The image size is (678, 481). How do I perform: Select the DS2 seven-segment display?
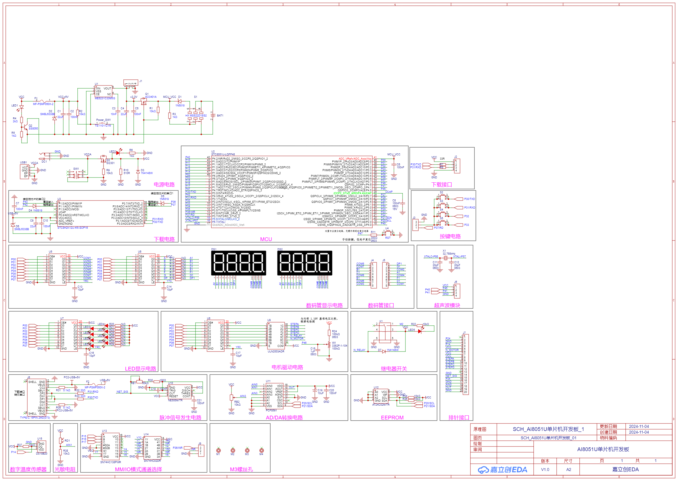[x=304, y=263]
